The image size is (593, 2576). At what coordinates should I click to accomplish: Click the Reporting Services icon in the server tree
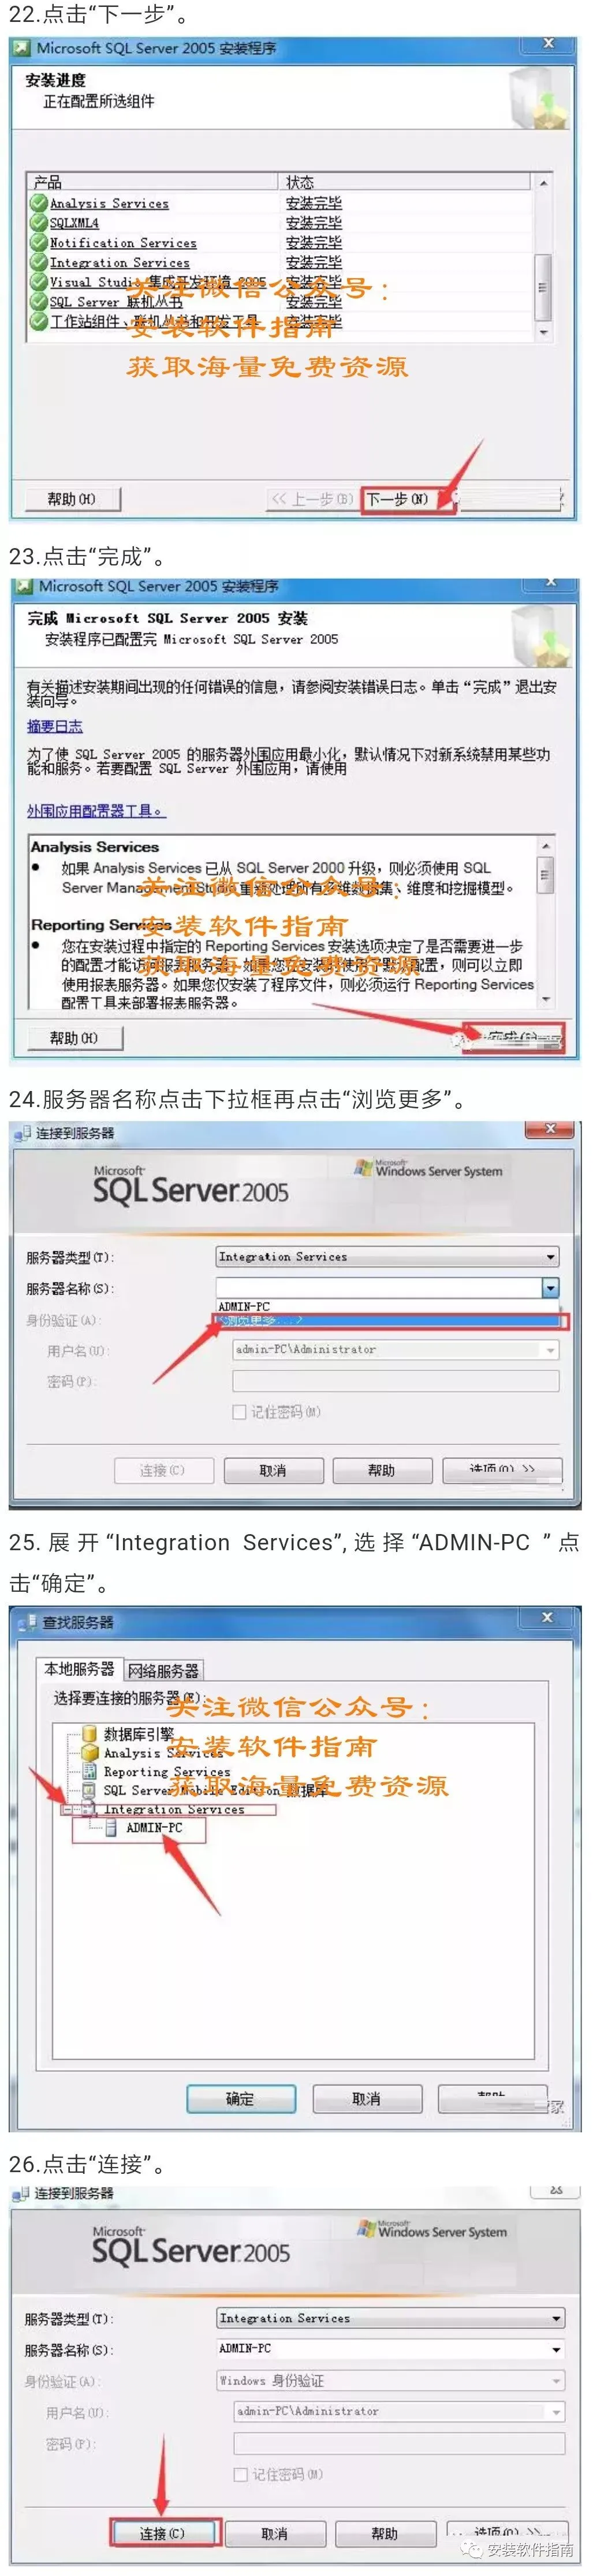[89, 1772]
